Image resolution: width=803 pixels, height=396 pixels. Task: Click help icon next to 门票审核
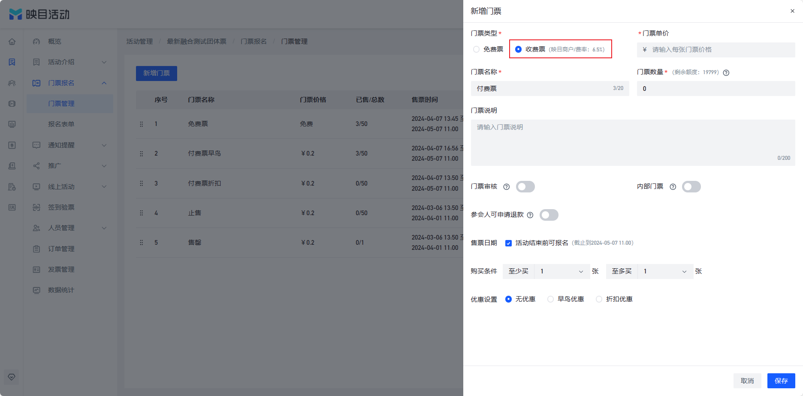[506, 187]
